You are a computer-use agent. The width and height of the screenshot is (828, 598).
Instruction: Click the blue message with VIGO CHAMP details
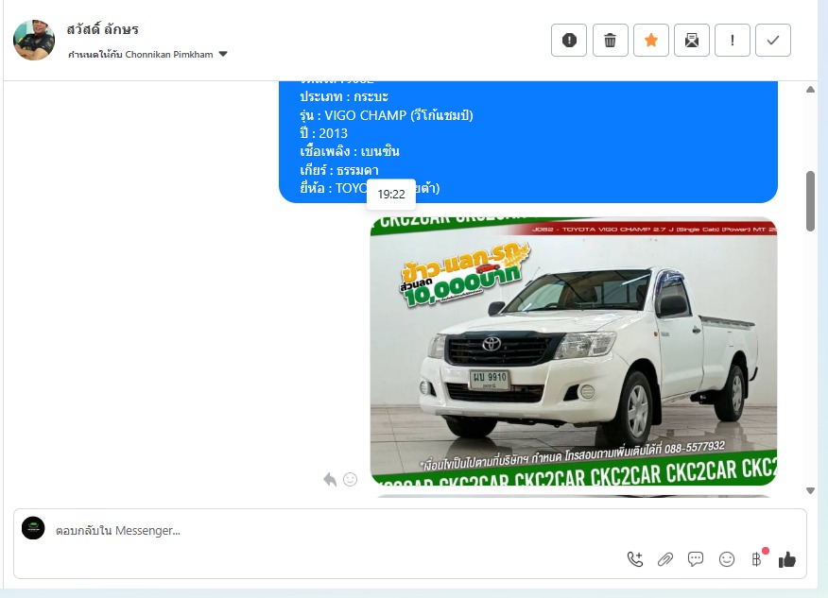[x=528, y=142]
